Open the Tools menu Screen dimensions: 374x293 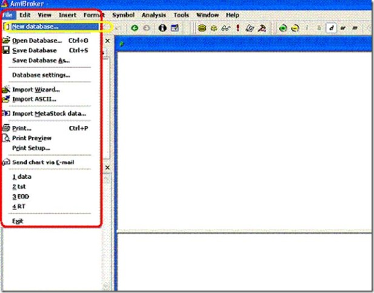point(181,15)
